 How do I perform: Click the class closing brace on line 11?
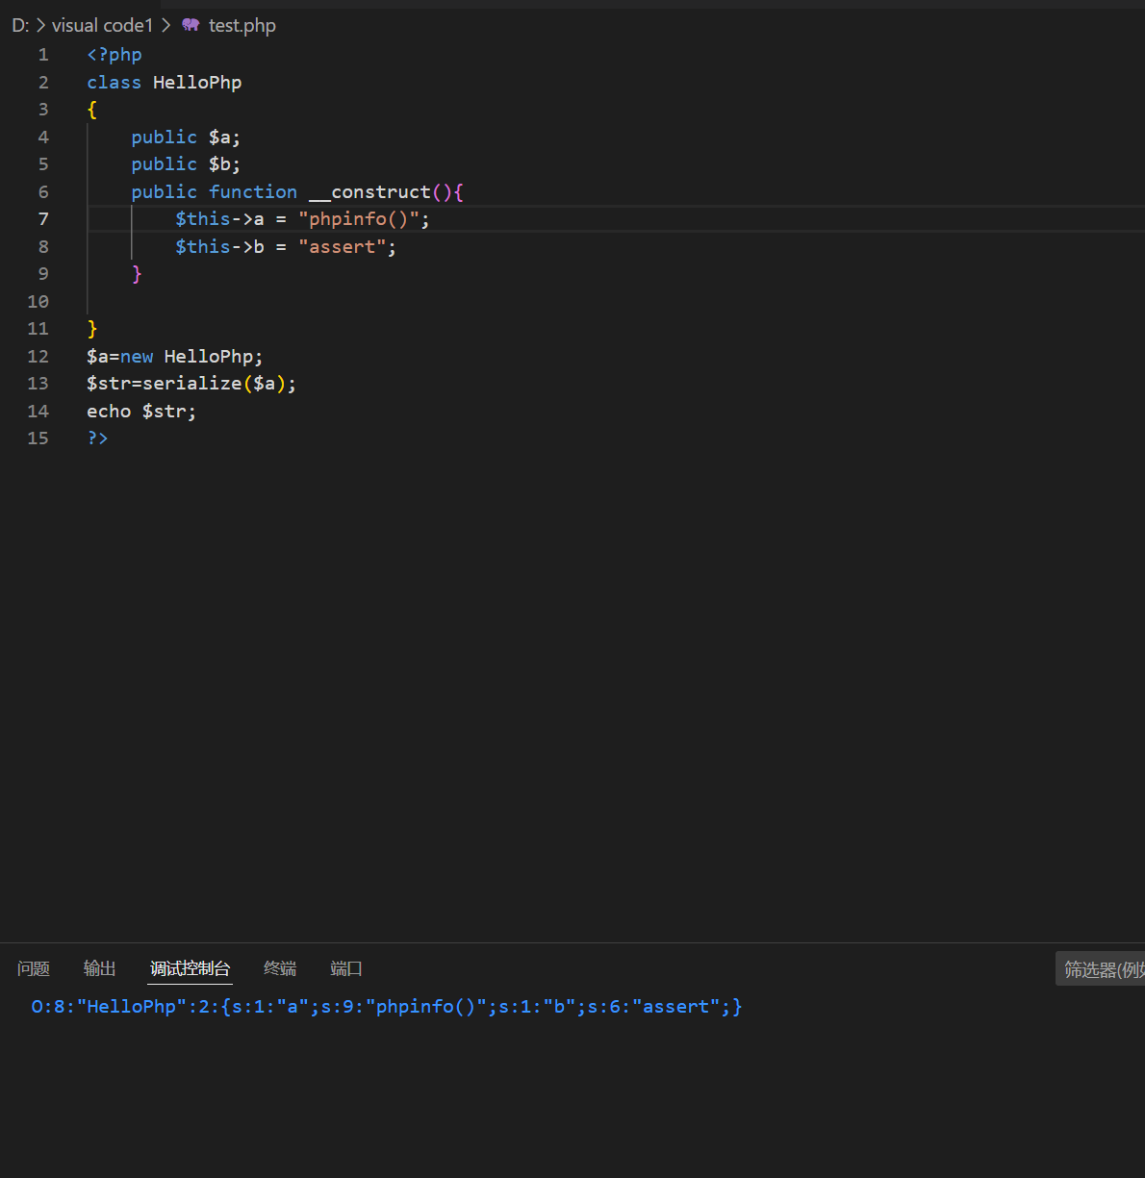point(92,329)
